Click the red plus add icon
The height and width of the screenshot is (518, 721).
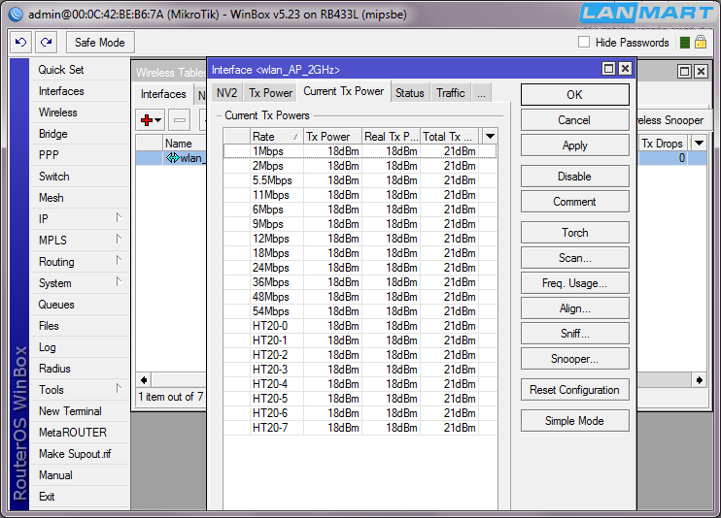(147, 120)
